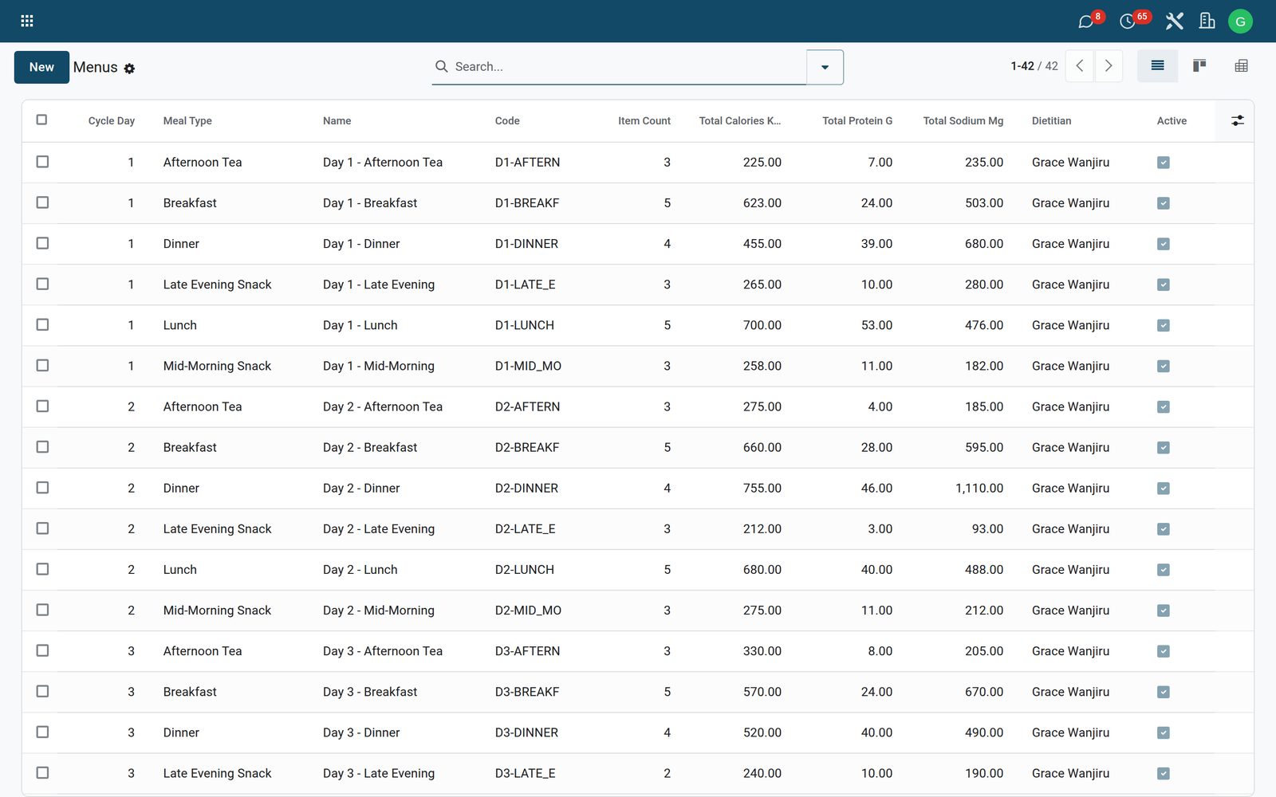Open the apps grid menu
Image resolution: width=1276 pixels, height=797 pixels.
pyautogui.click(x=26, y=21)
